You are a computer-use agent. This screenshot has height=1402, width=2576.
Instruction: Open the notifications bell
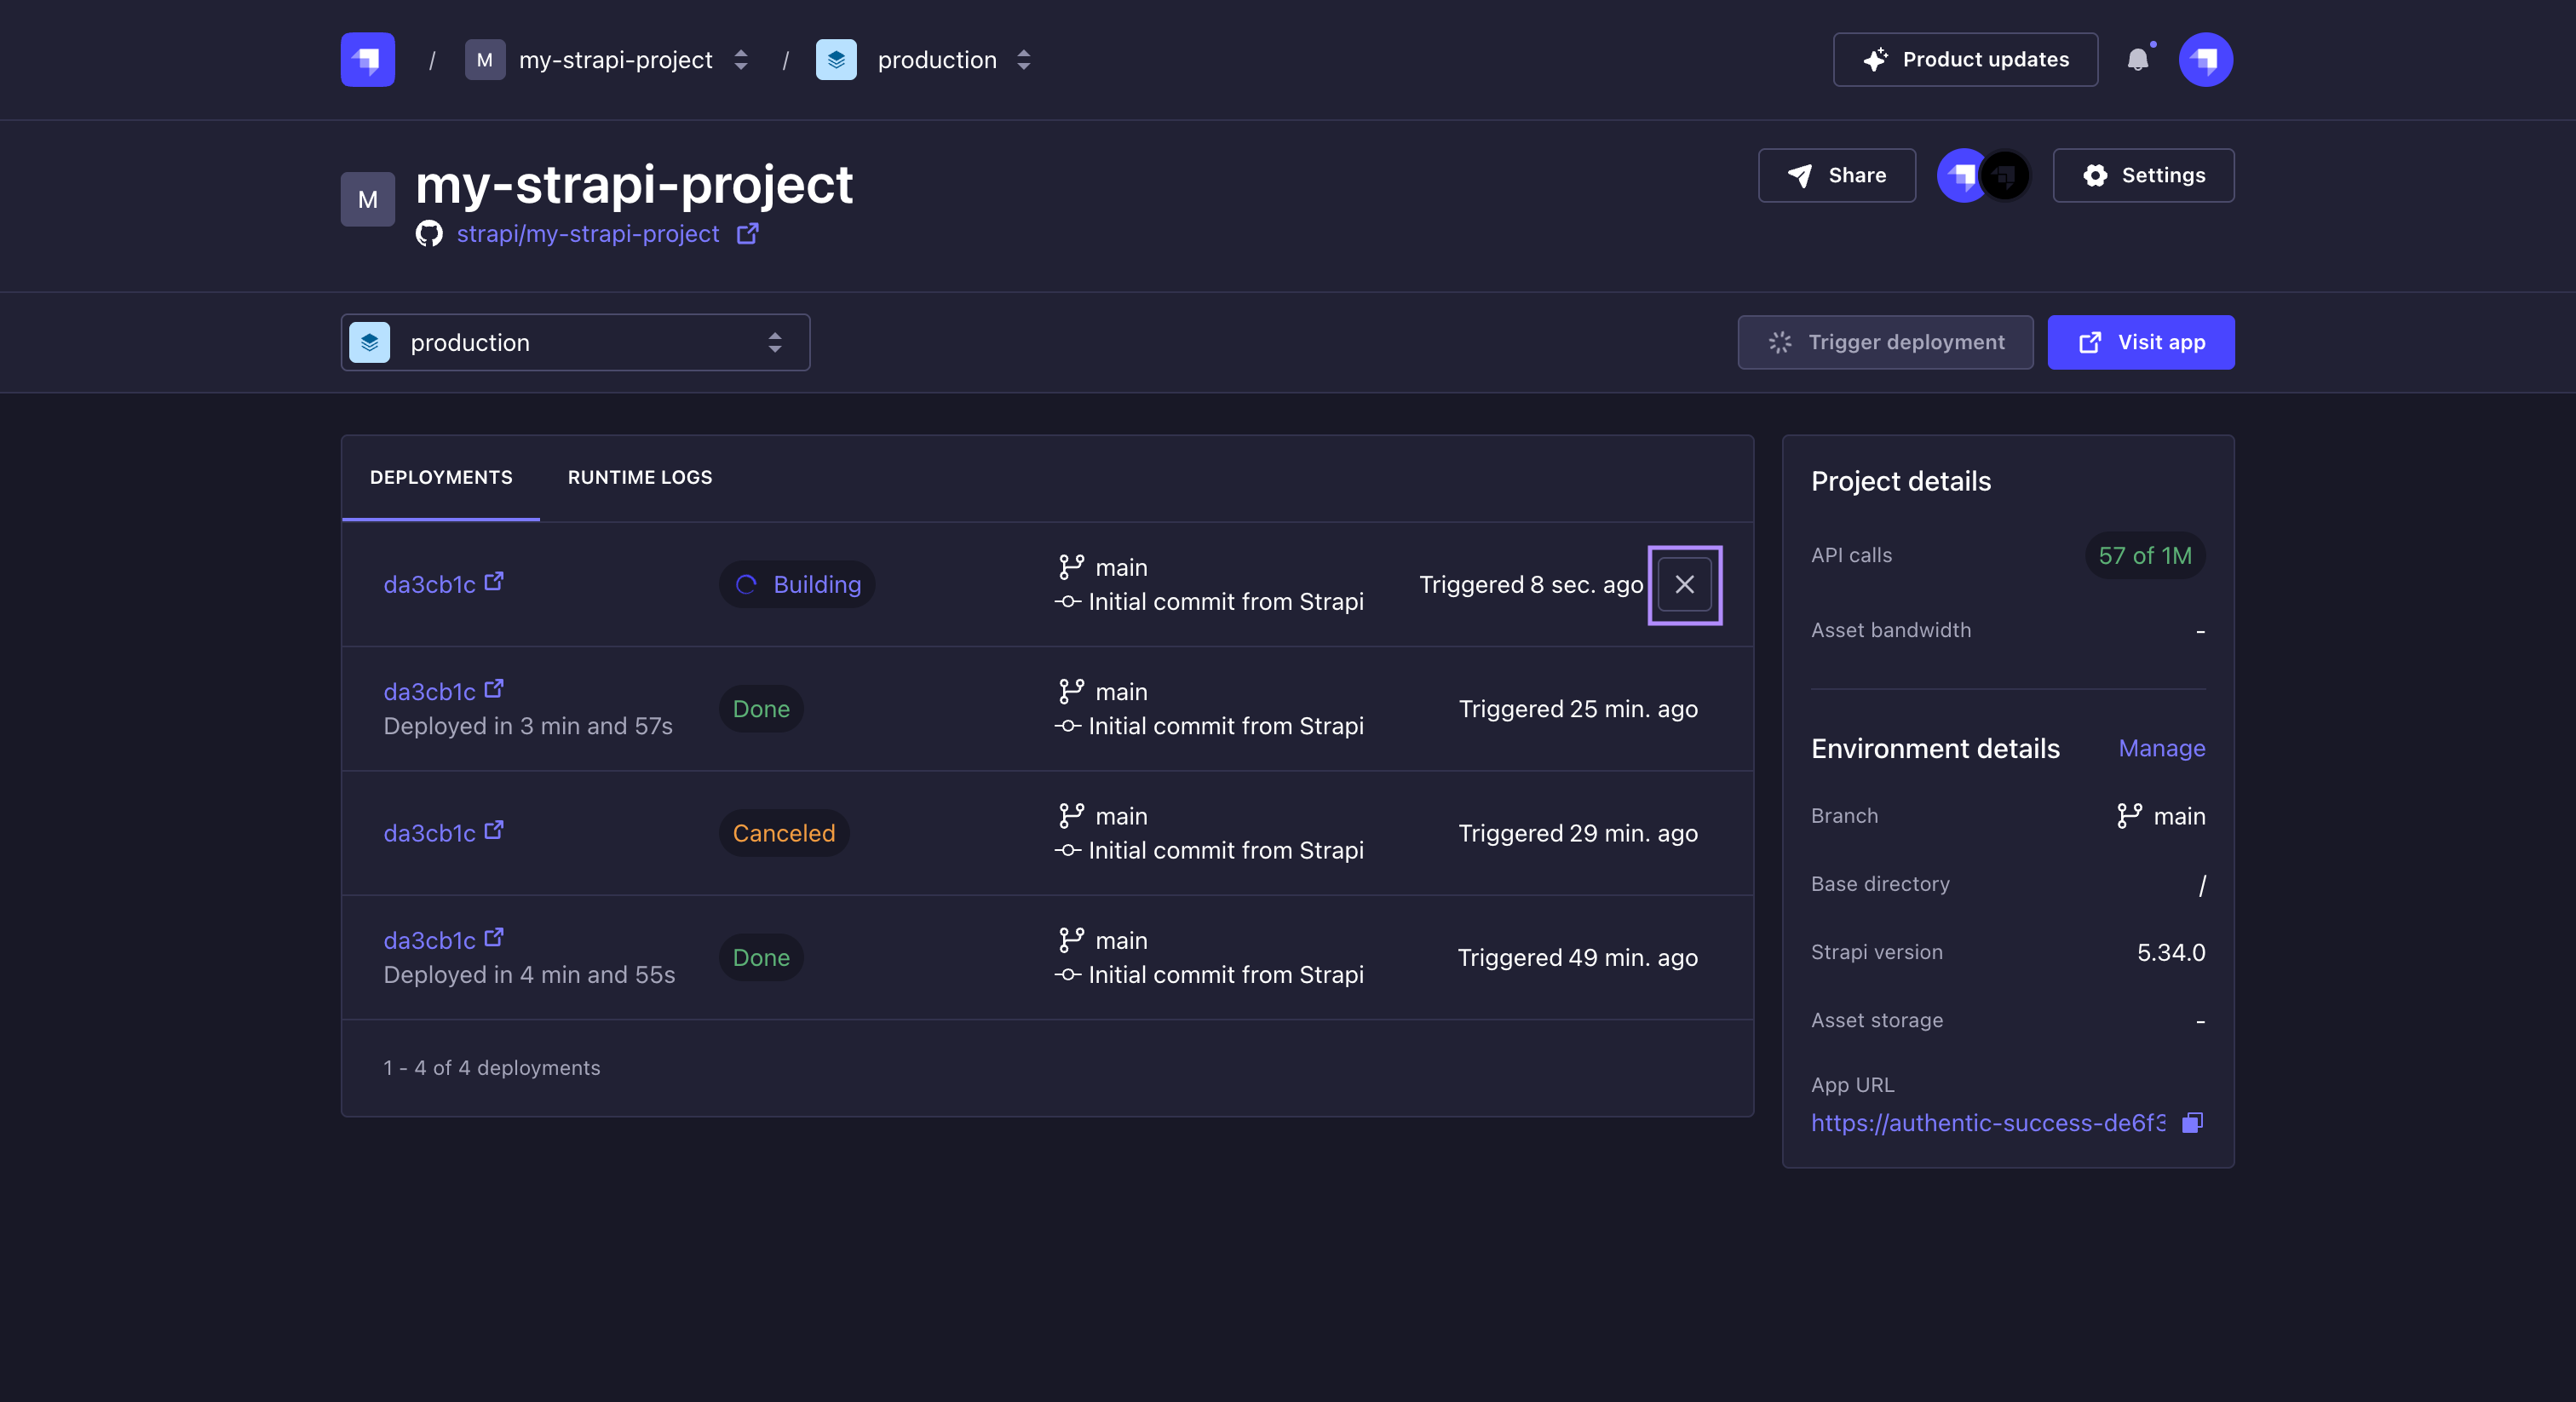click(x=2137, y=60)
